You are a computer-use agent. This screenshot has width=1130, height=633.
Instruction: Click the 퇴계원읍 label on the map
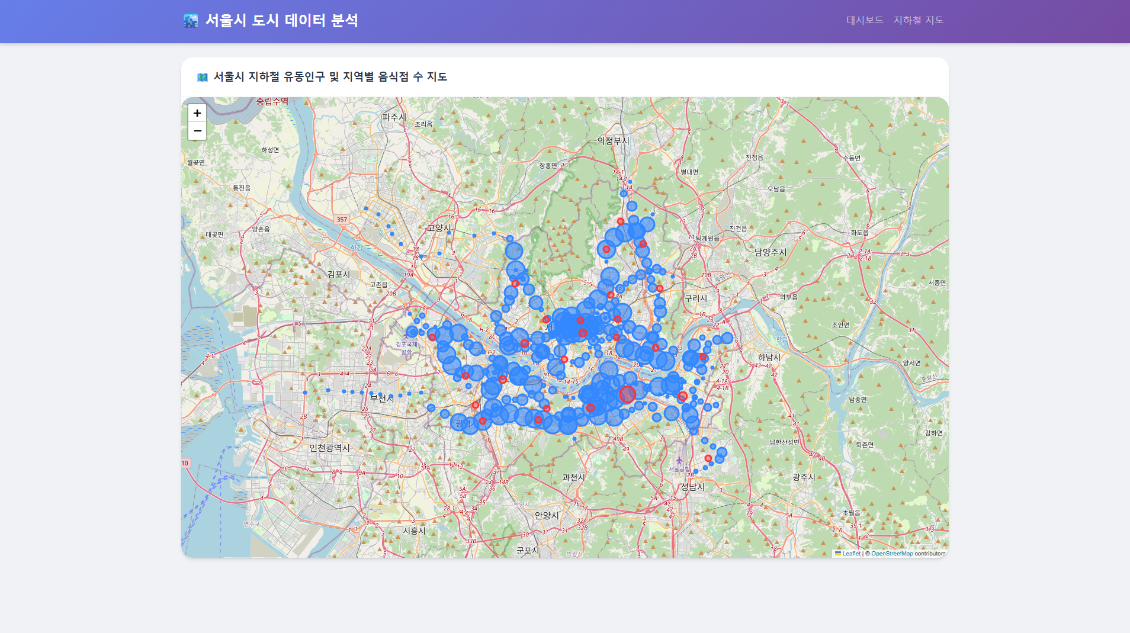(x=708, y=238)
